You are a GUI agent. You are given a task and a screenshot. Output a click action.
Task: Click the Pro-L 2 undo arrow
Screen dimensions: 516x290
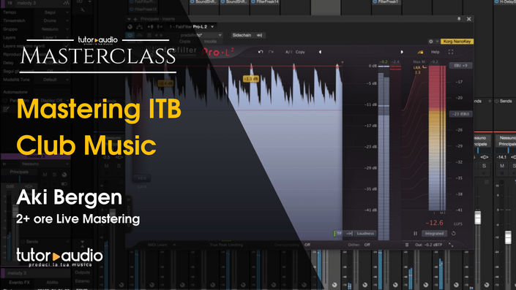(261, 52)
